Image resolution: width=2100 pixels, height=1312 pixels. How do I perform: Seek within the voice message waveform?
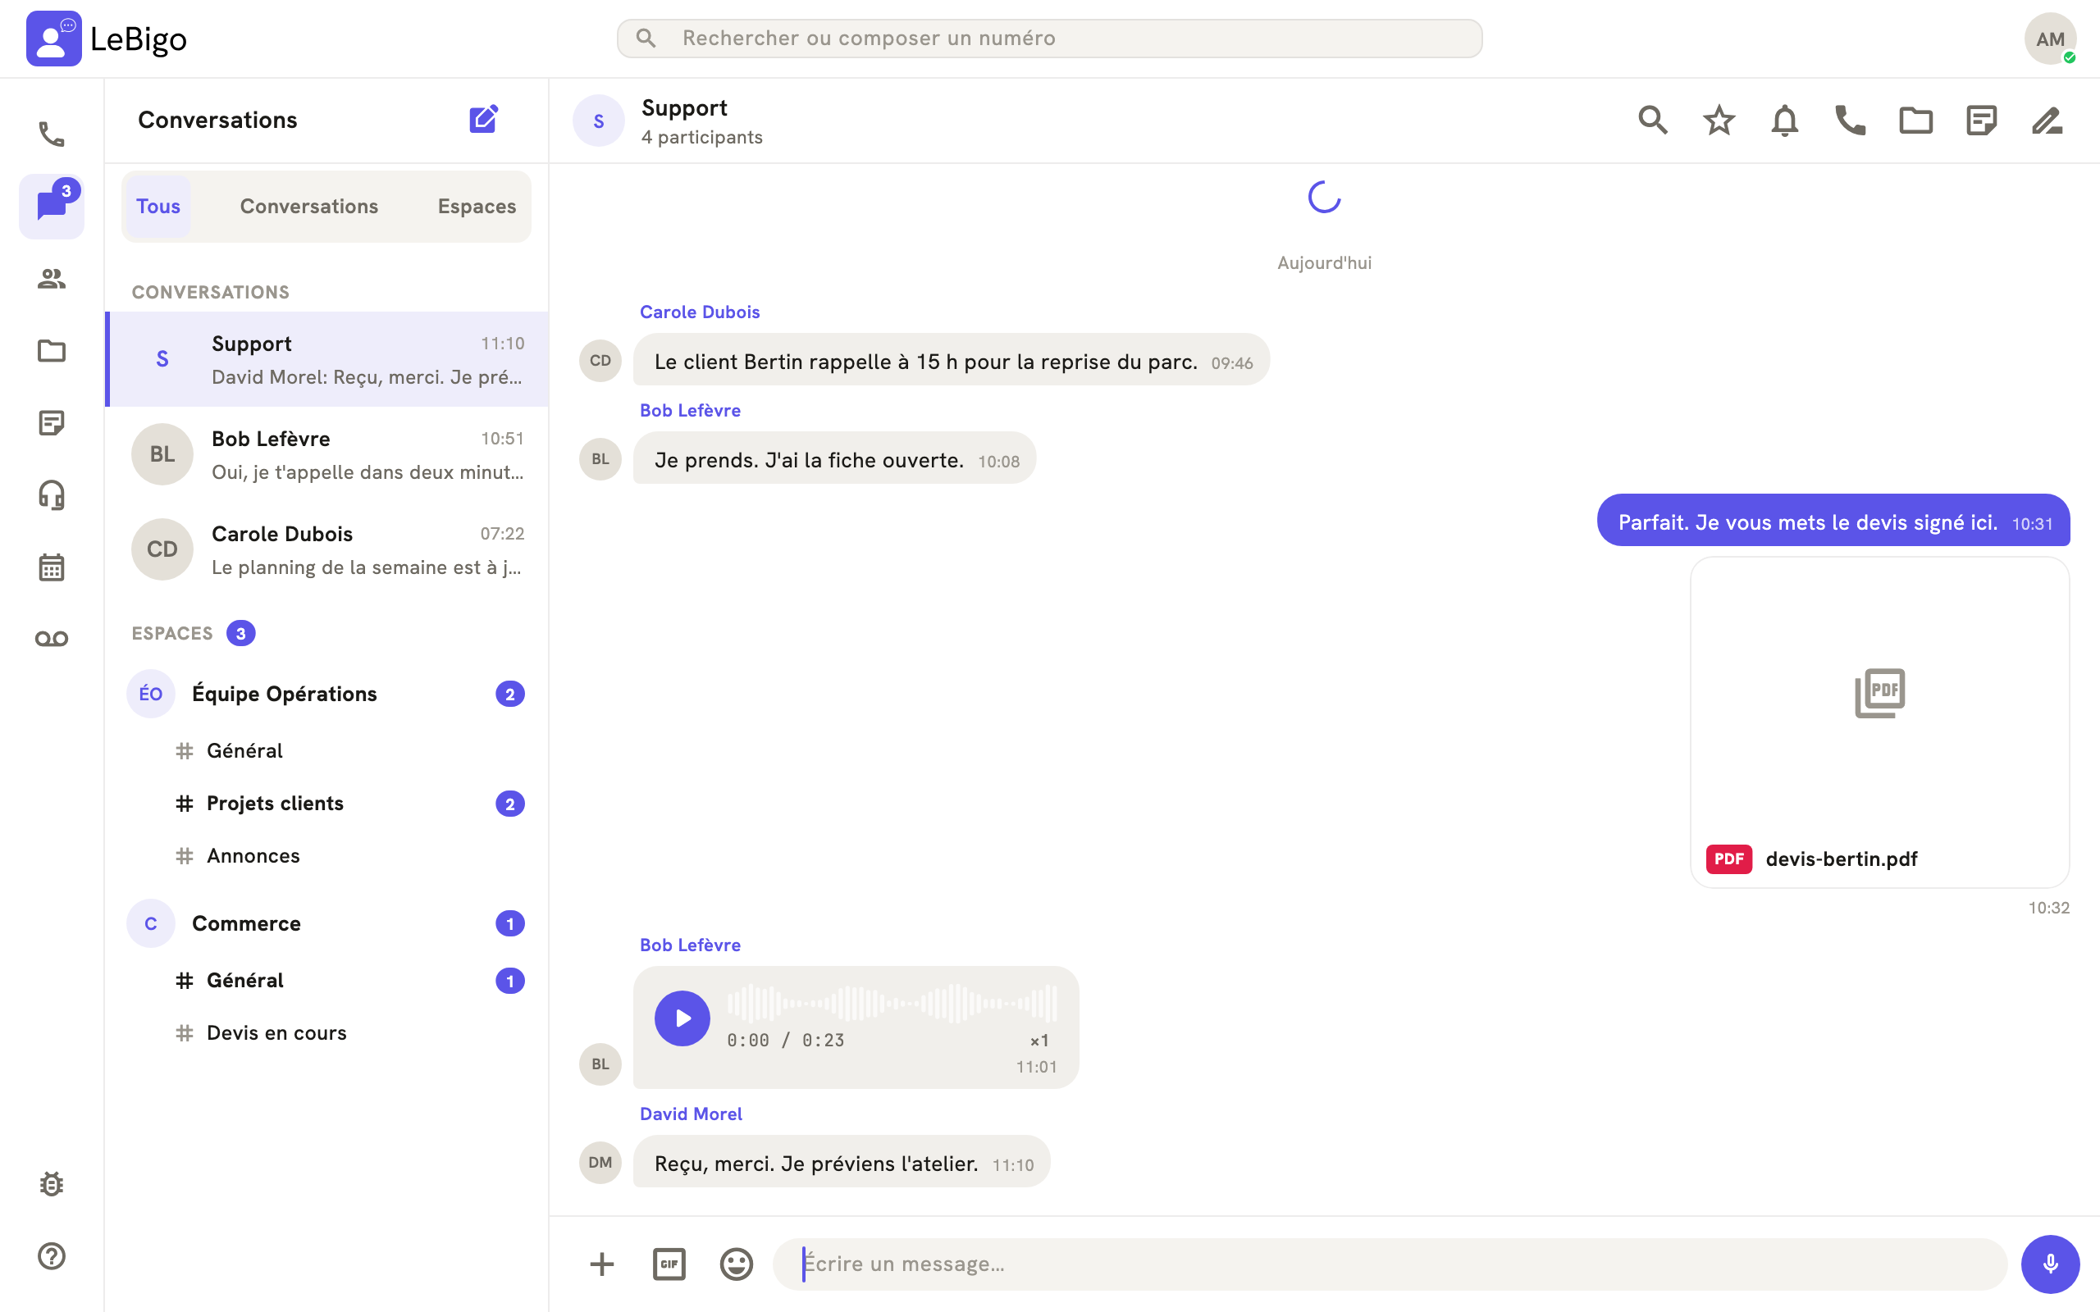(x=892, y=1003)
